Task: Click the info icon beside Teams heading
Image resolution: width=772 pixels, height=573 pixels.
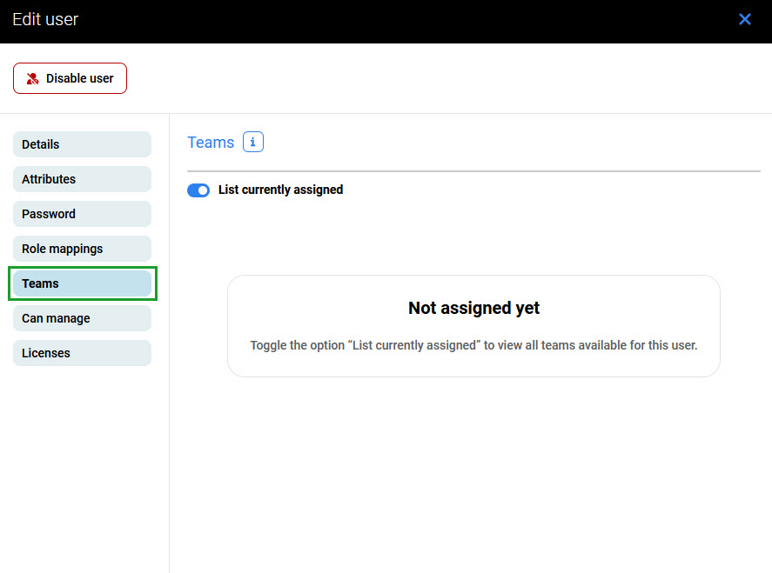Action: pos(253,143)
